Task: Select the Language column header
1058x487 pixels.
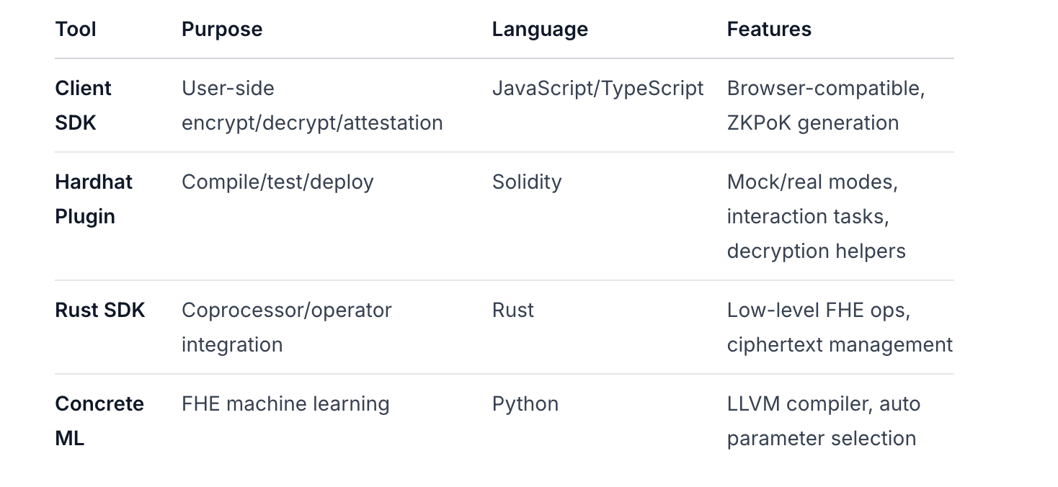Action: tap(540, 30)
